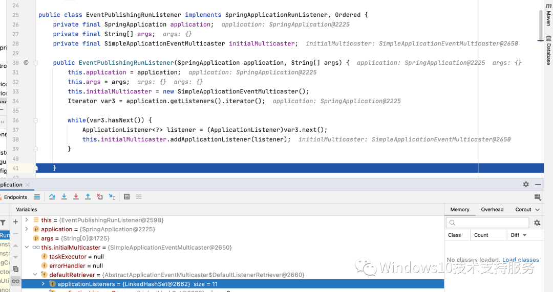This screenshot has width=553, height=292.
Task: Switch to the Corout tab
Action: tap(523, 209)
